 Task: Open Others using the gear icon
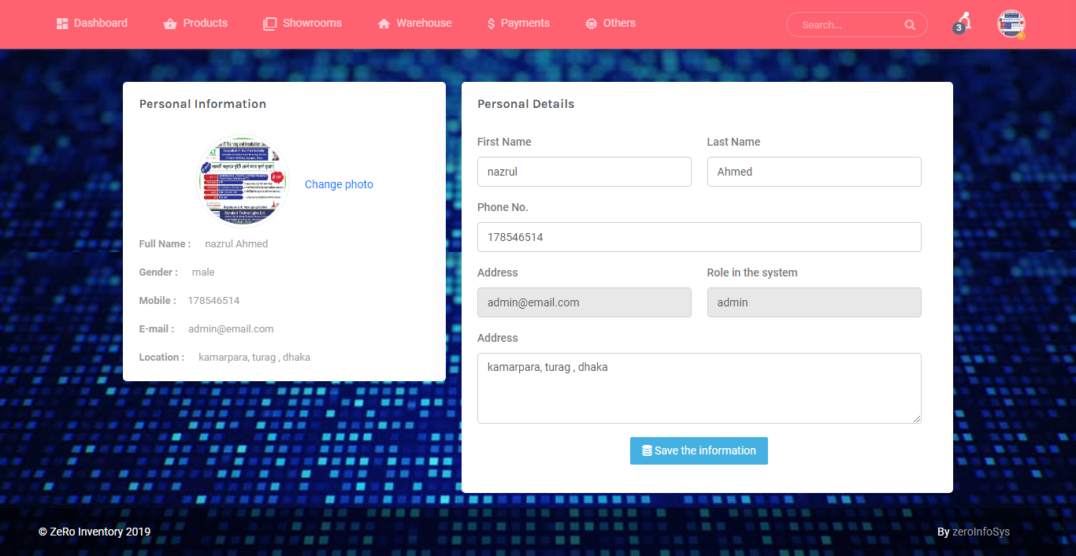pyautogui.click(x=591, y=23)
